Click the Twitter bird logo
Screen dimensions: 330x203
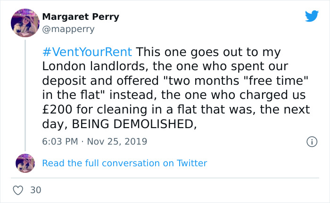click(x=312, y=16)
